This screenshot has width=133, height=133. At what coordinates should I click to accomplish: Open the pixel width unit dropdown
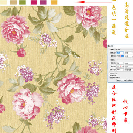[129, 53]
